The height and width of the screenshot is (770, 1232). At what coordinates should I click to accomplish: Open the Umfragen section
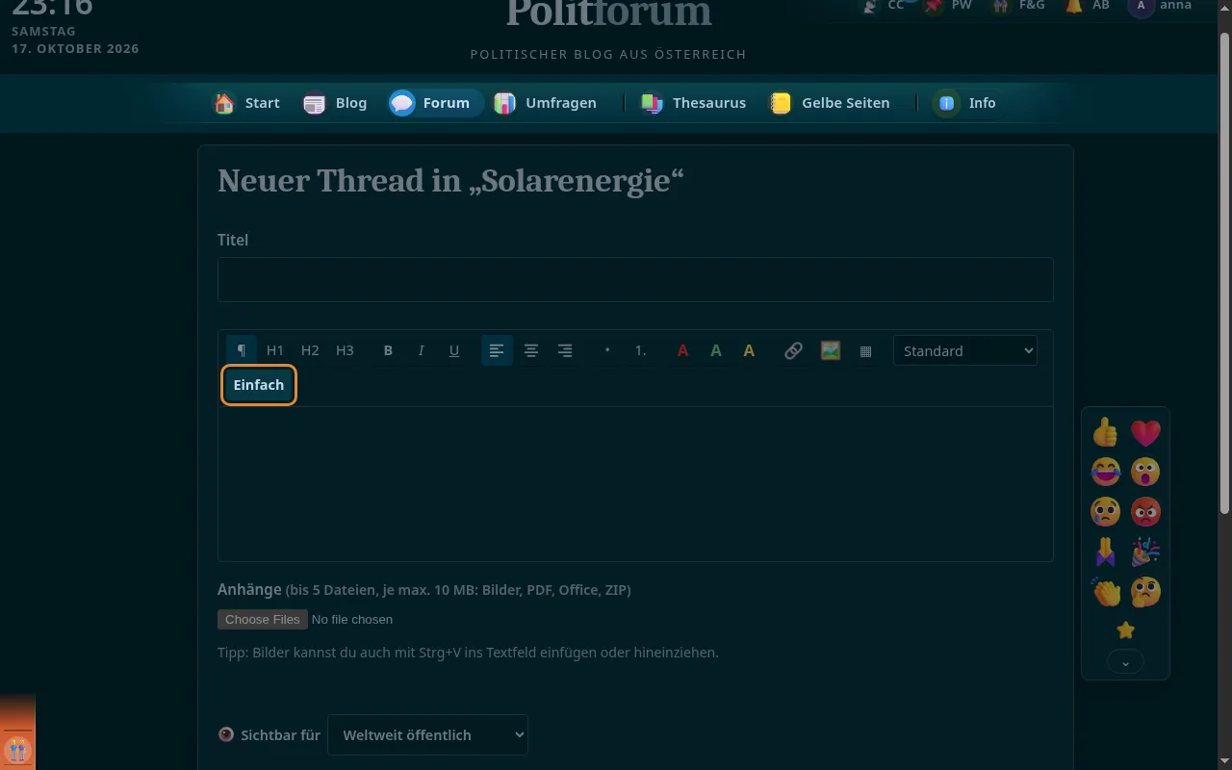coord(546,103)
